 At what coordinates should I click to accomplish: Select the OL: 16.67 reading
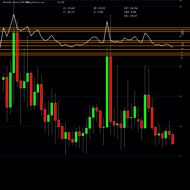pyautogui.click(x=131, y=16)
